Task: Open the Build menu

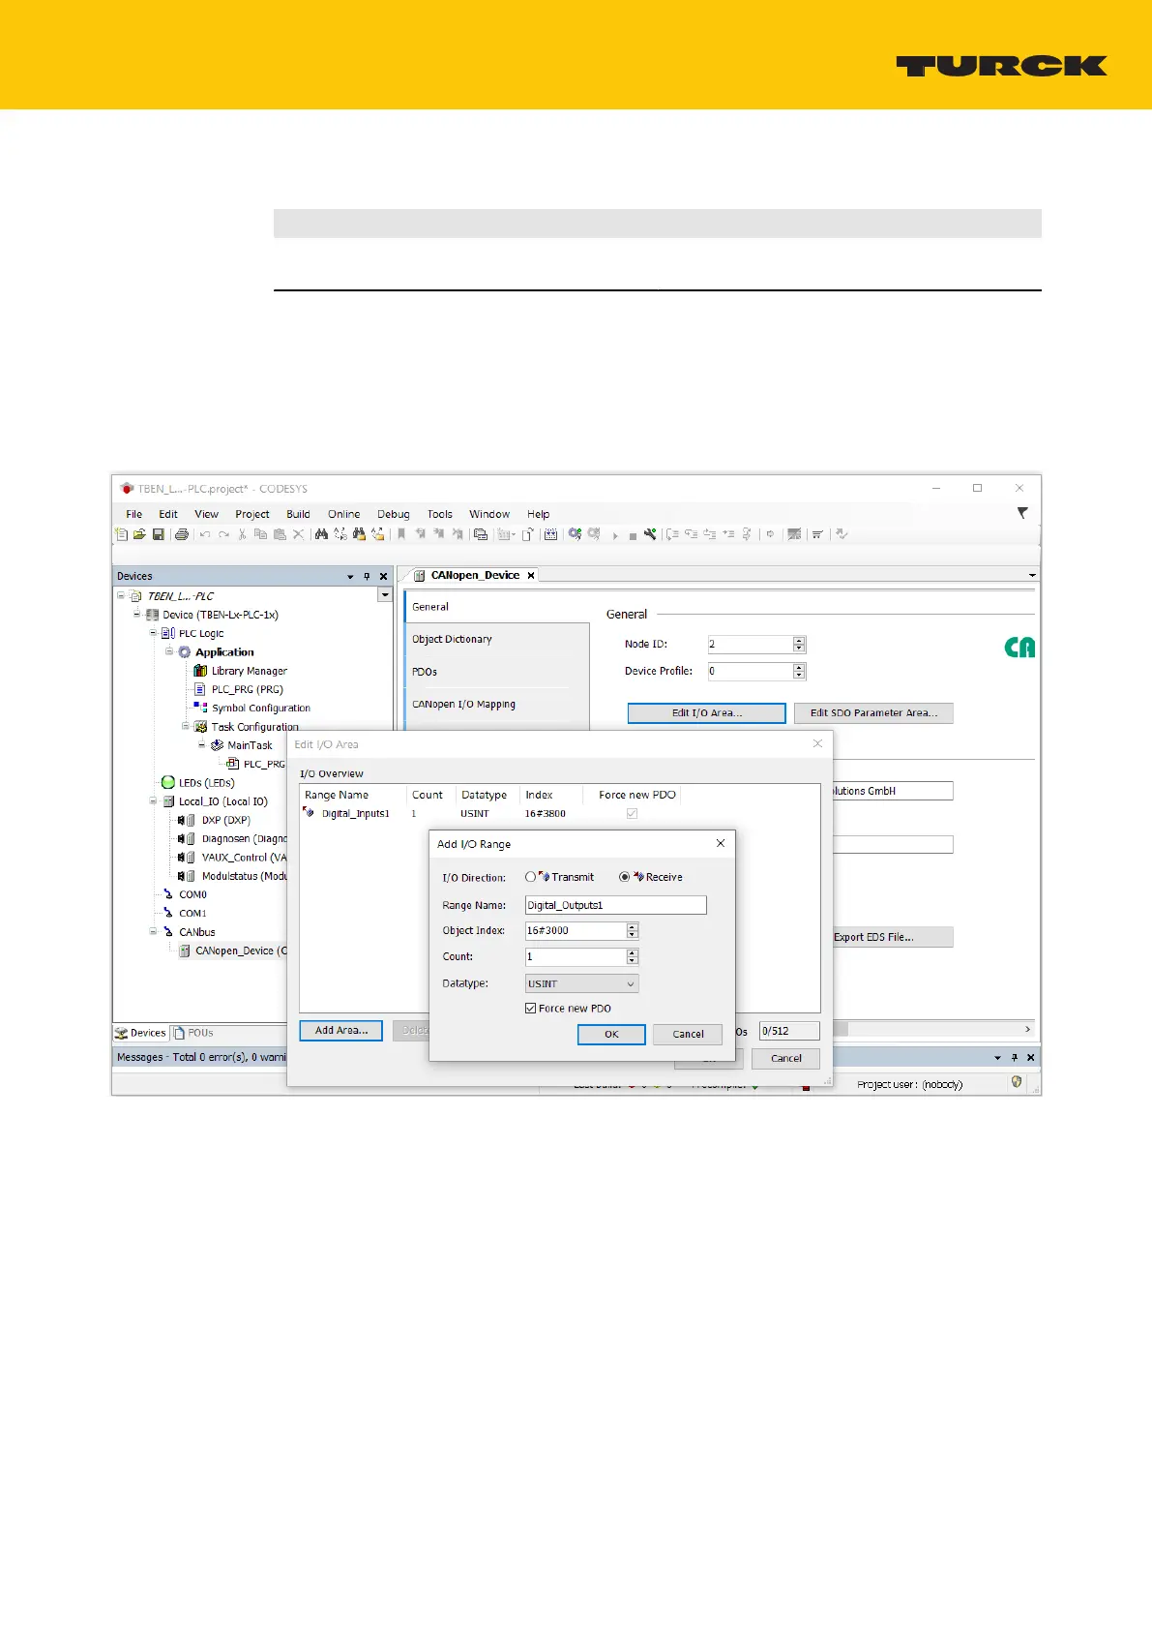Action: point(298,514)
